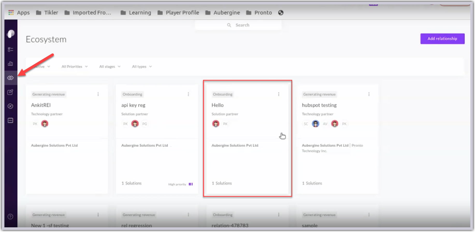
Task: Select the Ecosystem sidebar icon
Action: click(10, 78)
